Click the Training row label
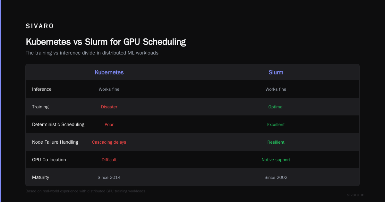Screen dimensions: 385x202 (40, 107)
